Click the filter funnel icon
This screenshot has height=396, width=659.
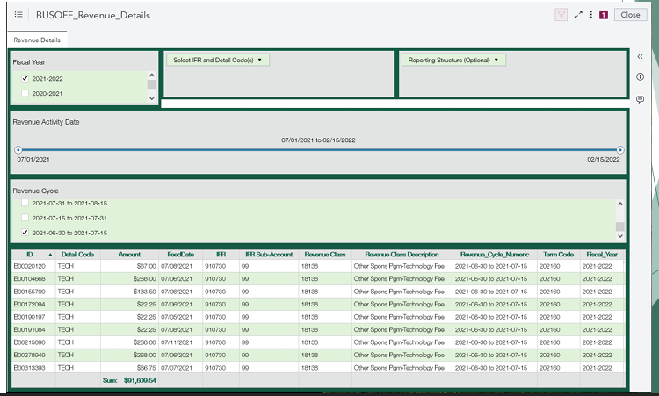click(x=561, y=15)
